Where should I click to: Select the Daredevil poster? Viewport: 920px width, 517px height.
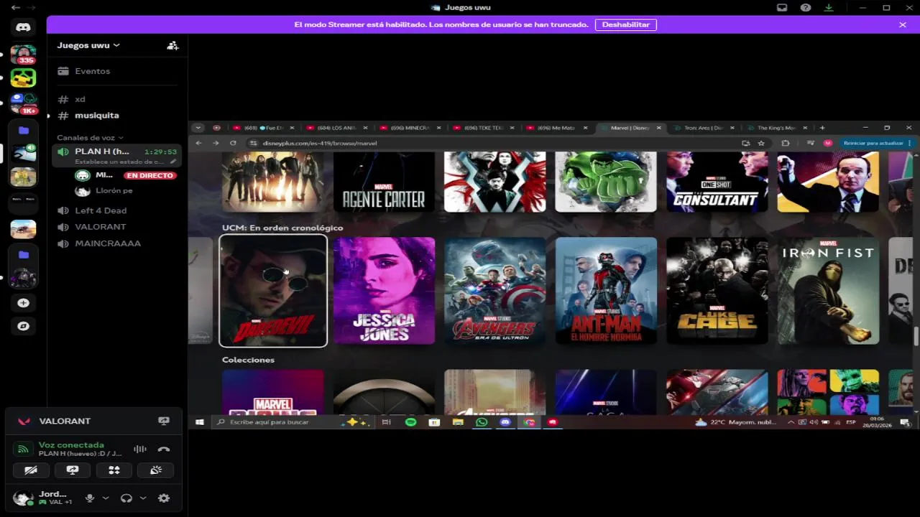pyautogui.click(x=273, y=291)
